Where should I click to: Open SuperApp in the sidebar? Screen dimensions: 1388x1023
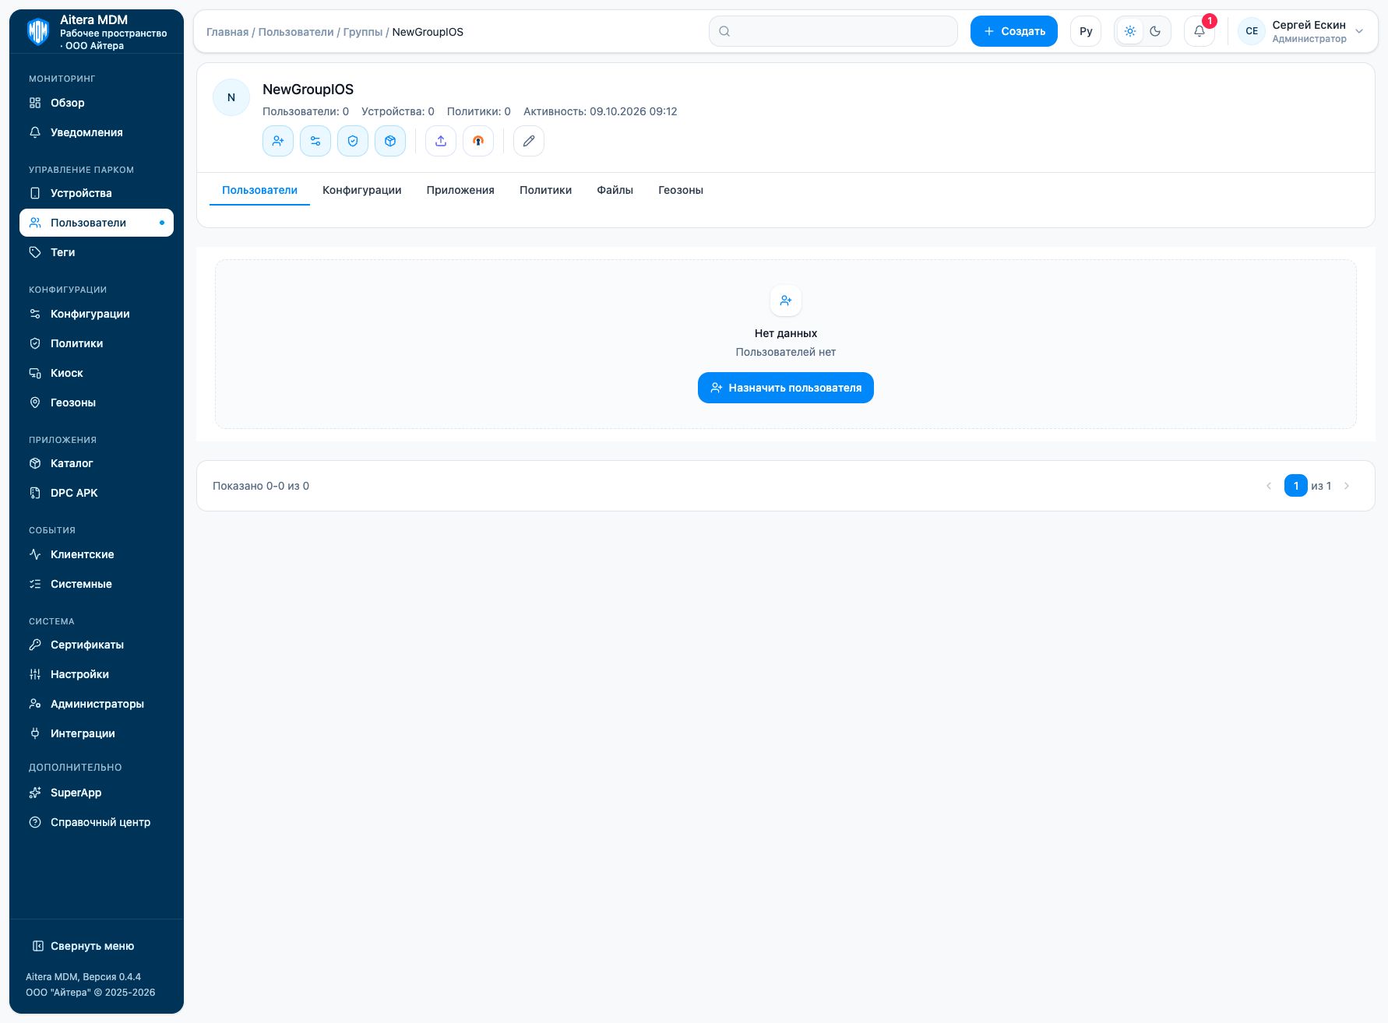click(97, 793)
